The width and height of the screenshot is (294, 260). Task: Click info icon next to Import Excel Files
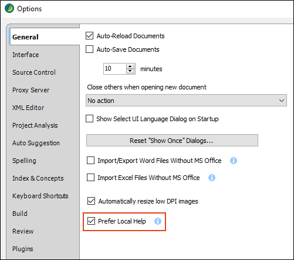(212, 178)
